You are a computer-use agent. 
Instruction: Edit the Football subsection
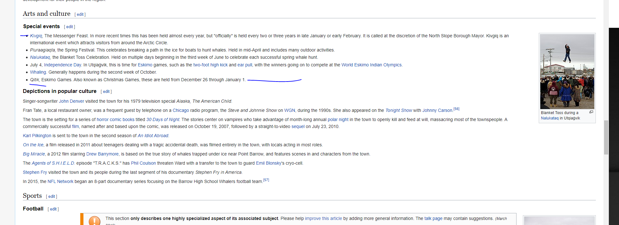click(53, 209)
